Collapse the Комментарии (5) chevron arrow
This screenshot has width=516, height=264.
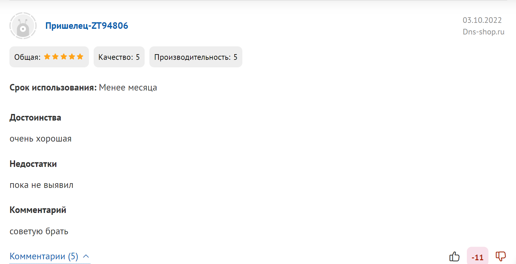[86, 256]
